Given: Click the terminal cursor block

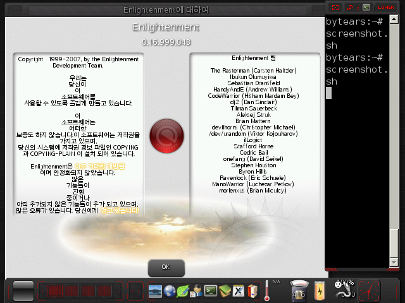Looking at the screenshot, I should point(328,93).
